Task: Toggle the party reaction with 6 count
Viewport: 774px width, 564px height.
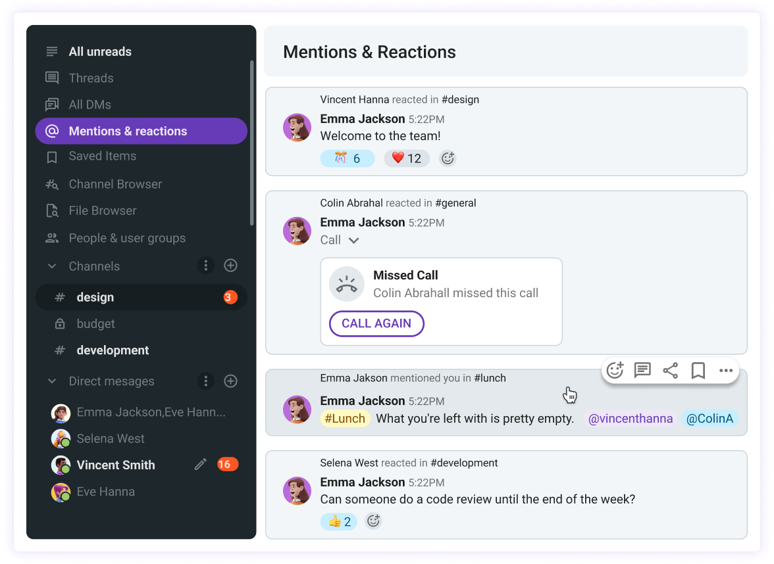Action: pyautogui.click(x=348, y=158)
